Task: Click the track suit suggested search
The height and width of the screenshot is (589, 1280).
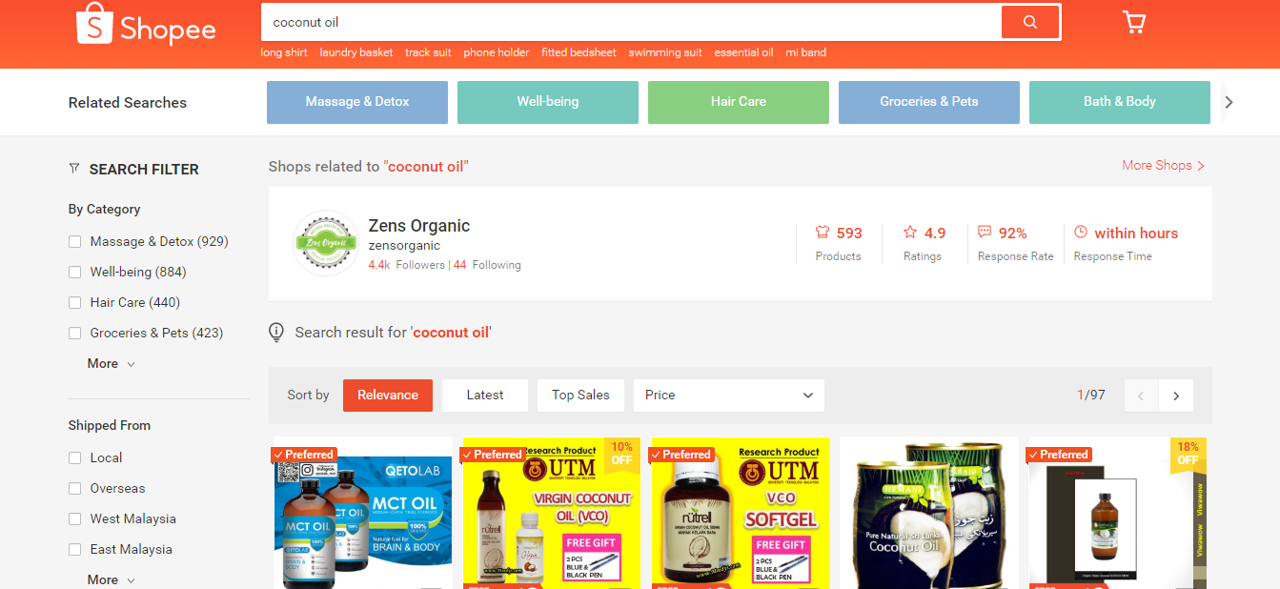Action: (429, 52)
